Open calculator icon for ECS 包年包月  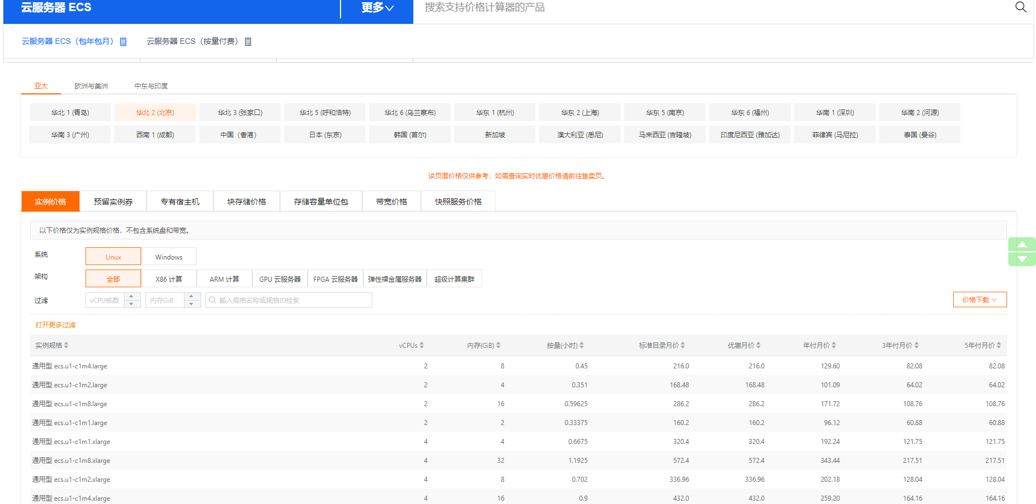[x=123, y=42]
